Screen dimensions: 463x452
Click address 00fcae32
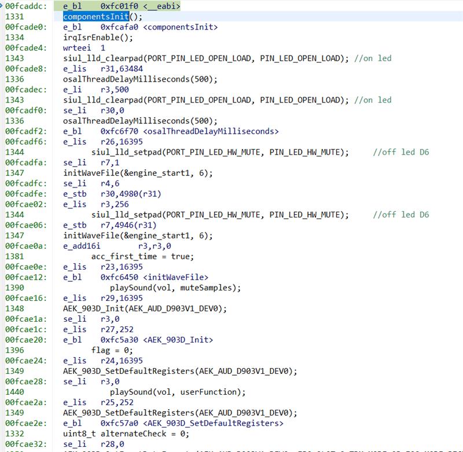point(25,444)
